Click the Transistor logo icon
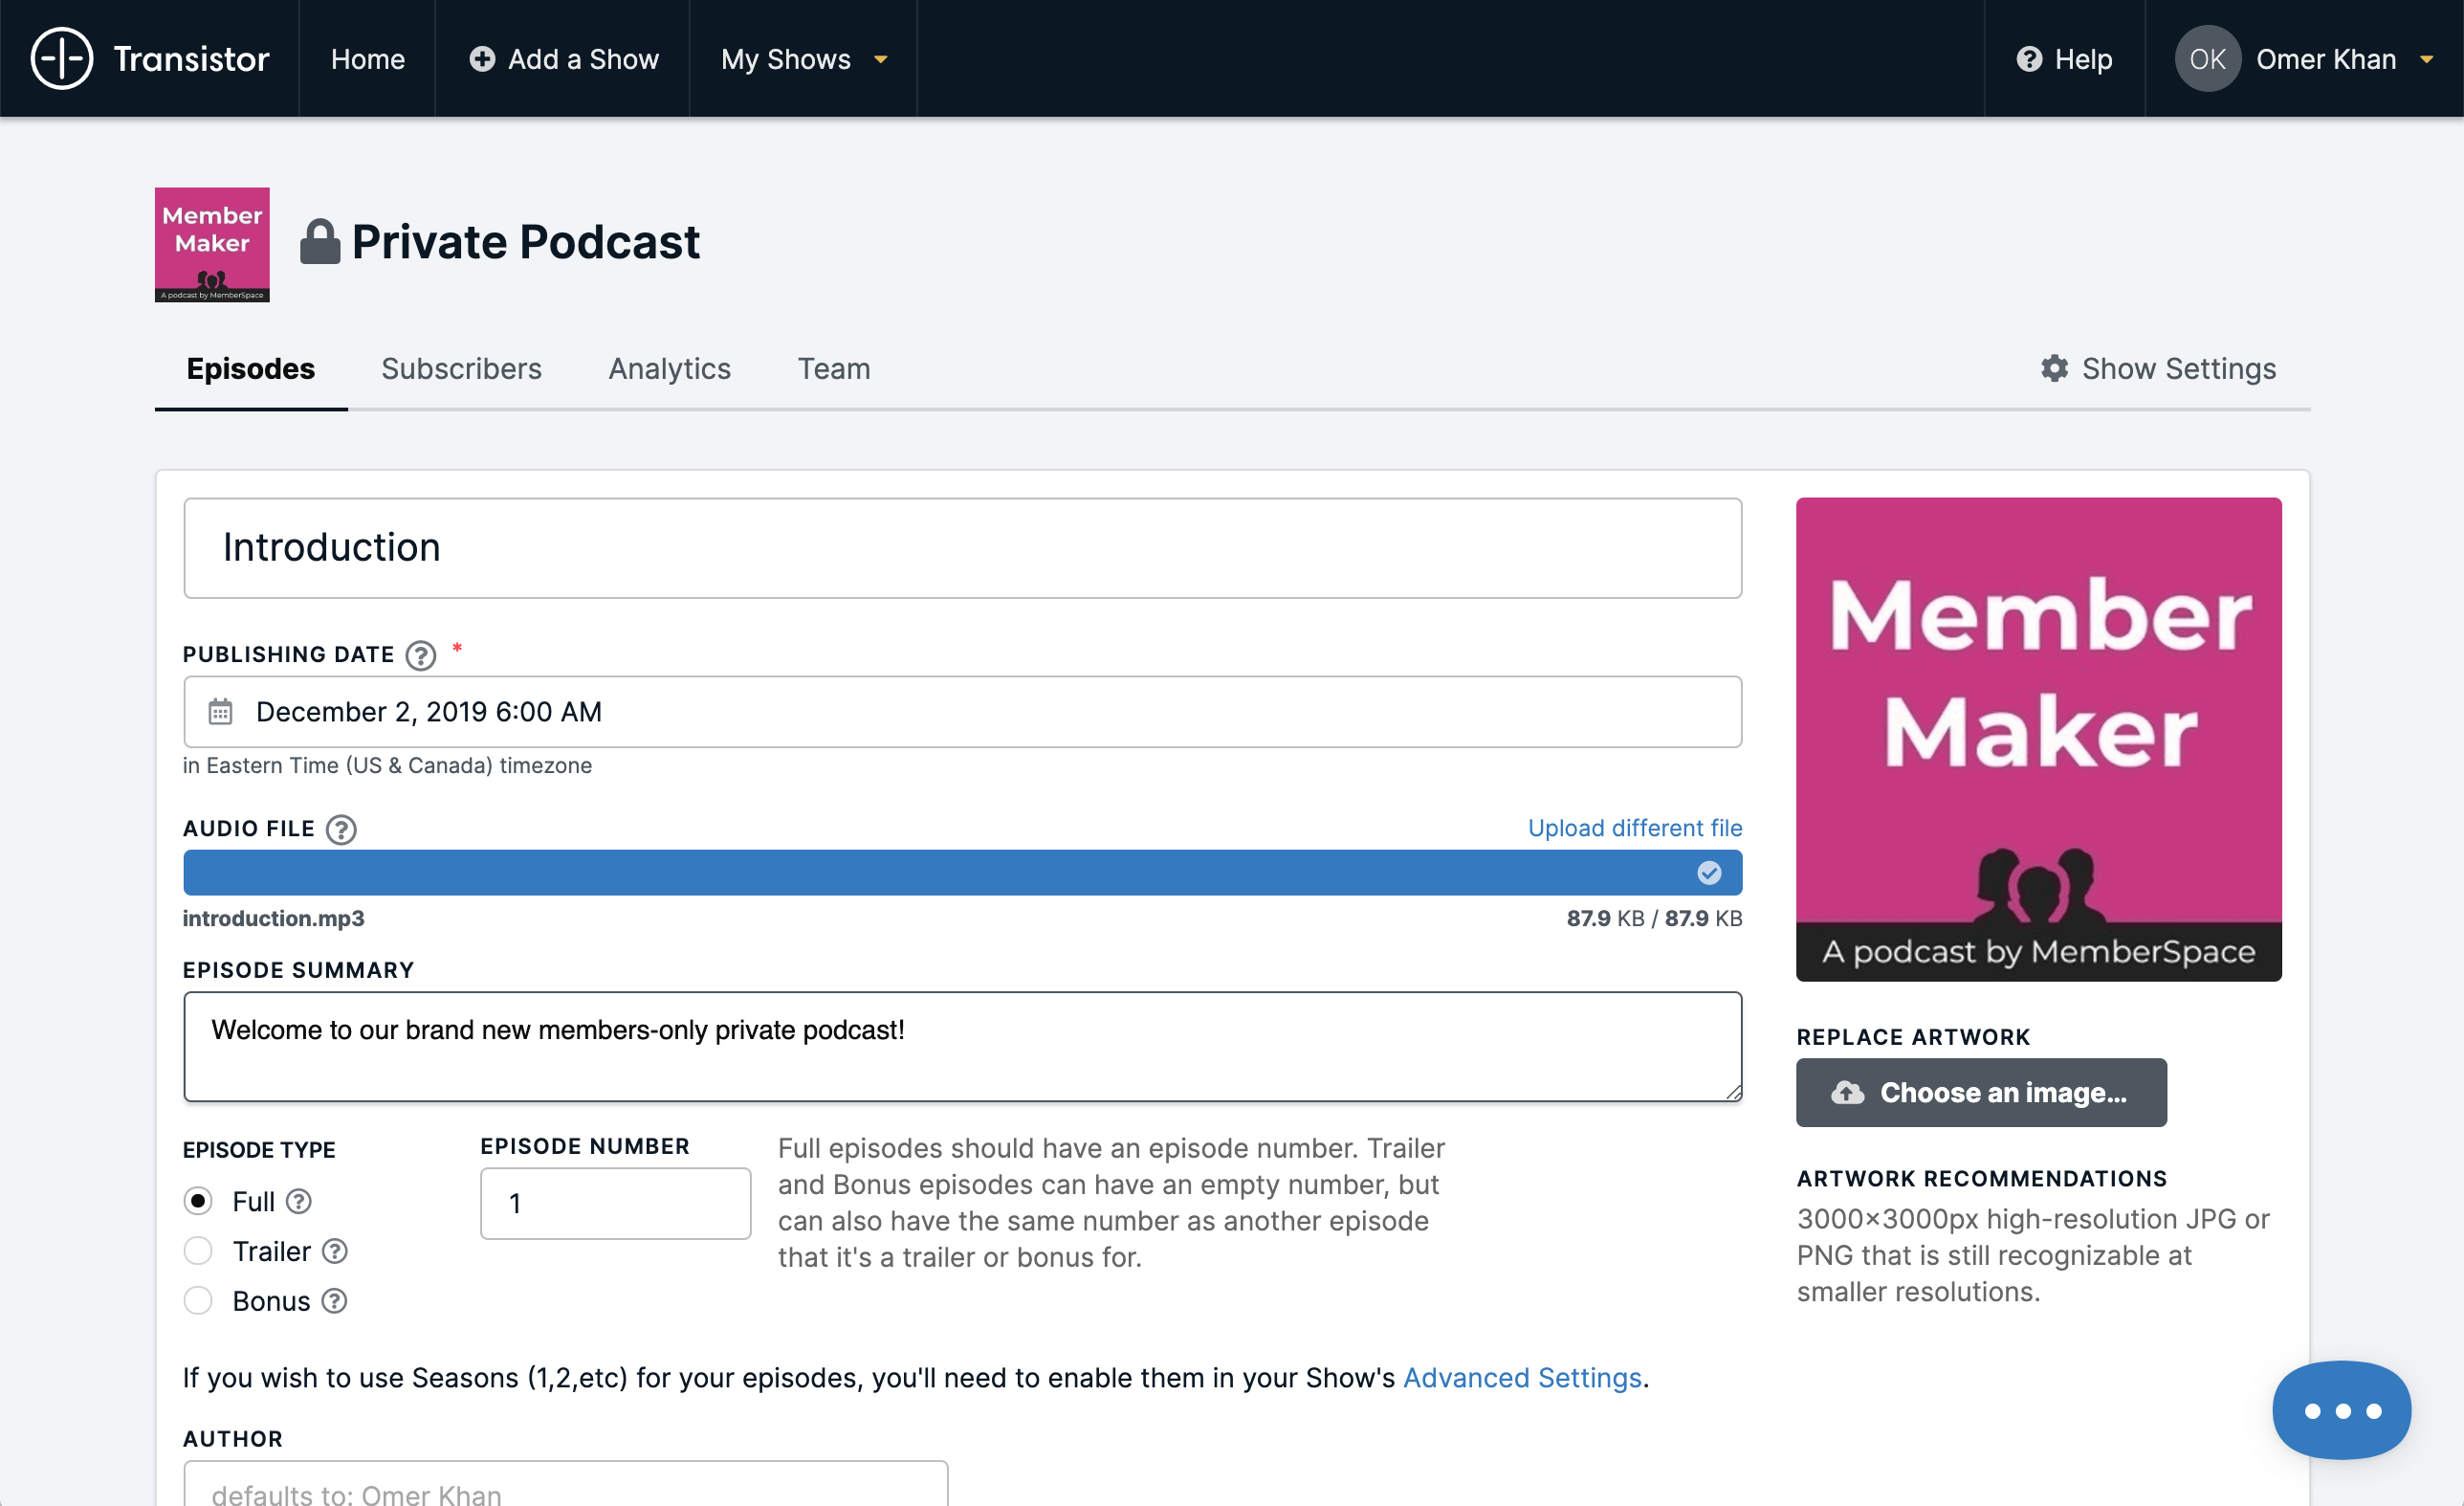The image size is (2464, 1506). pyautogui.click(x=62, y=59)
